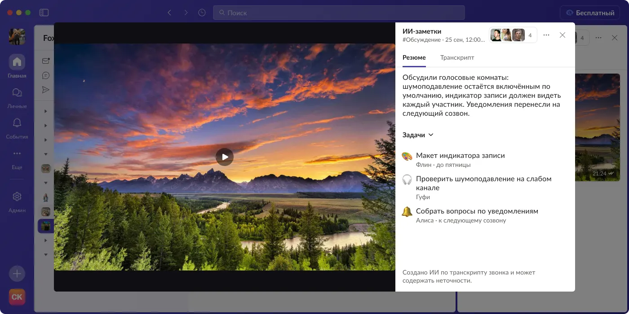Click the 21:24 timestamp on background message
629x314 pixels.
pyautogui.click(x=599, y=173)
